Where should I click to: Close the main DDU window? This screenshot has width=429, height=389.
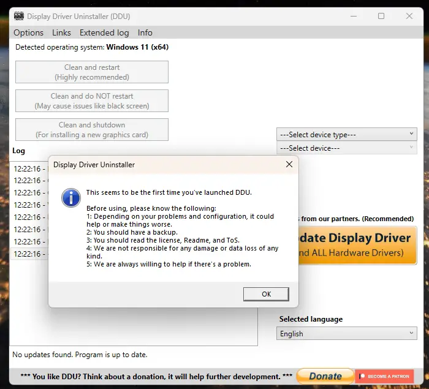tap(409, 16)
